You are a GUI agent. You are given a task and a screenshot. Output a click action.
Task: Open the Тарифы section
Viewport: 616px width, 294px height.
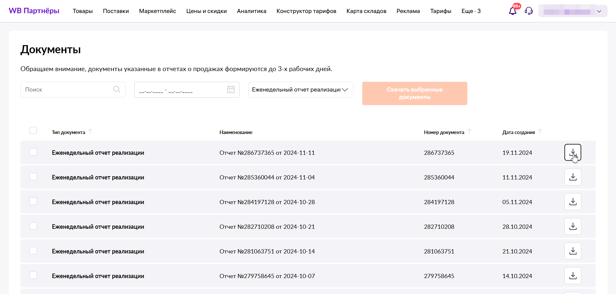pyautogui.click(x=441, y=11)
